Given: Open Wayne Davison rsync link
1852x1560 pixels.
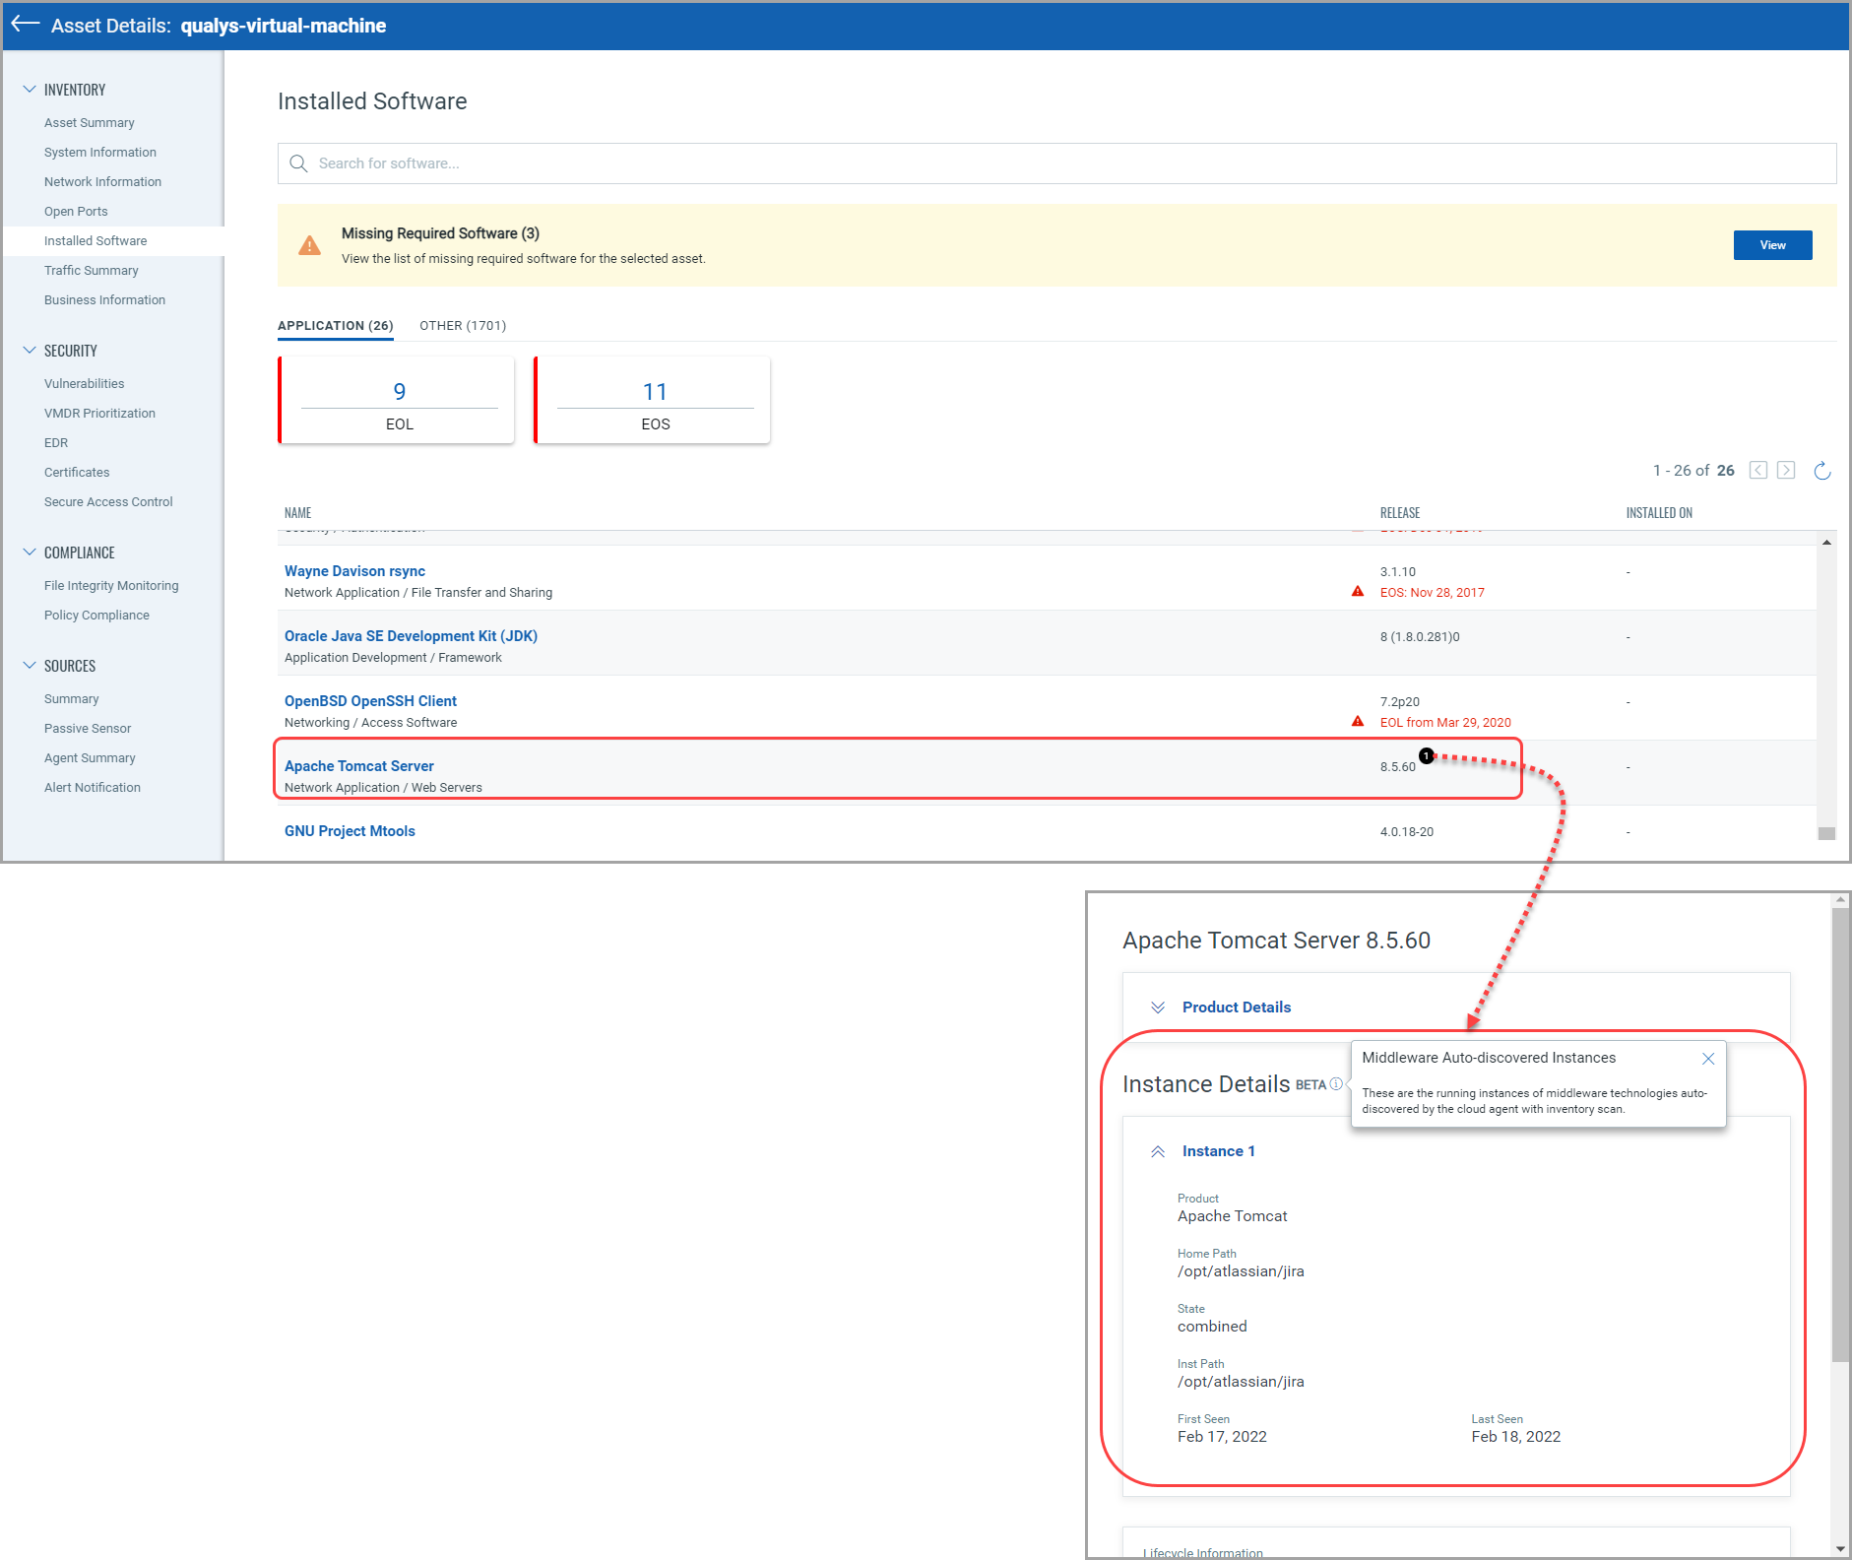Looking at the screenshot, I should coord(354,571).
